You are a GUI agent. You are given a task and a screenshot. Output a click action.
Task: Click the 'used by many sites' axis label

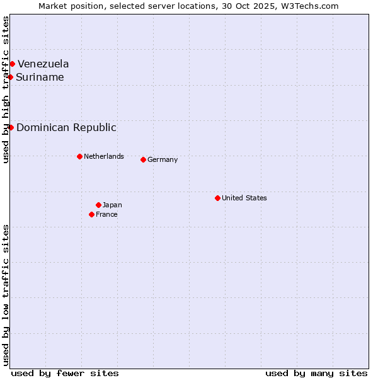316,373
